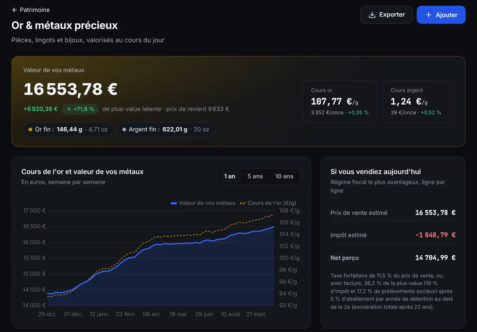Viewport: 477px width, 332px height.
Task: Click the '21 sept.' date label
Action: tap(256, 314)
